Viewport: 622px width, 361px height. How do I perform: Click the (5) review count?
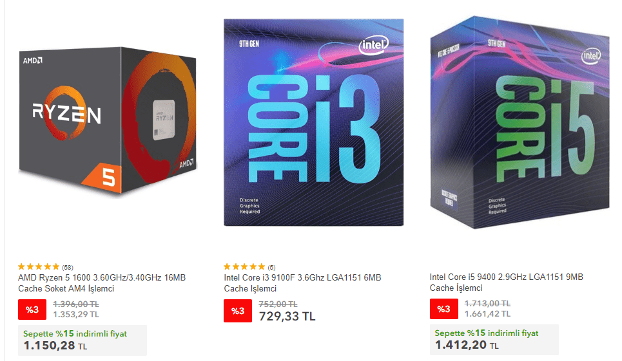271,267
